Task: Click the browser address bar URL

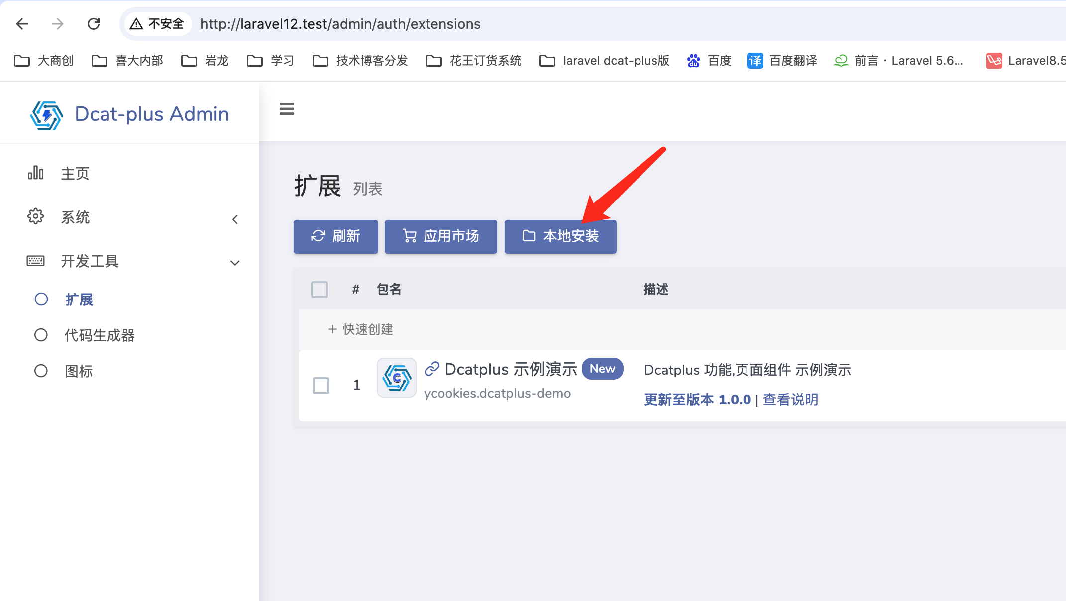Action: point(340,24)
